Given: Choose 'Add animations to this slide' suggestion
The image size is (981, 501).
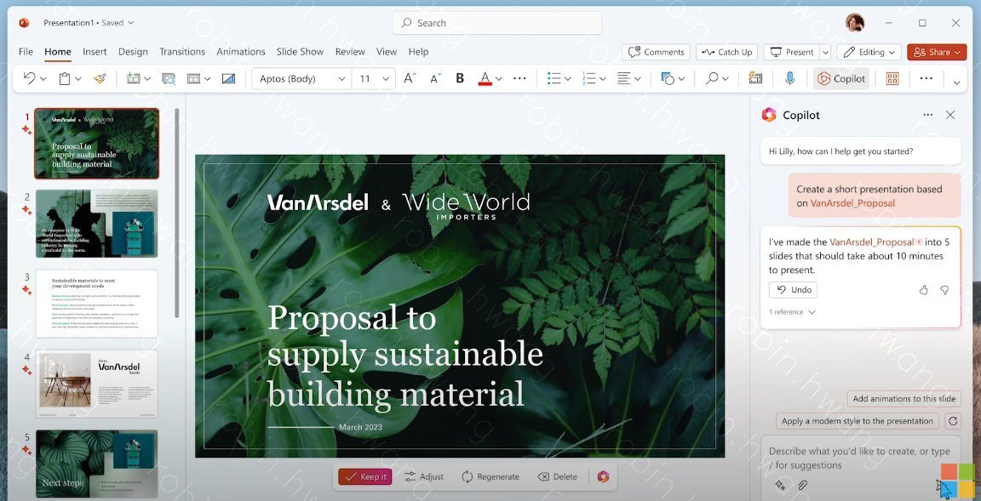Looking at the screenshot, I should [904, 399].
